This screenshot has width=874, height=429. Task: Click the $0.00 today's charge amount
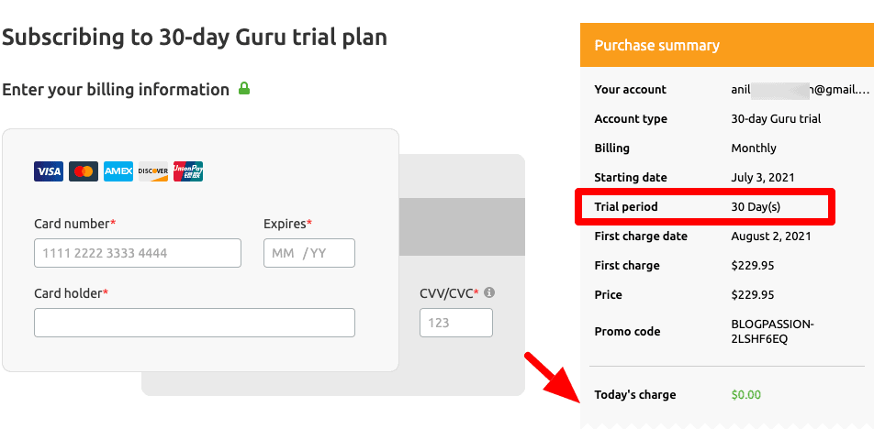[746, 395]
